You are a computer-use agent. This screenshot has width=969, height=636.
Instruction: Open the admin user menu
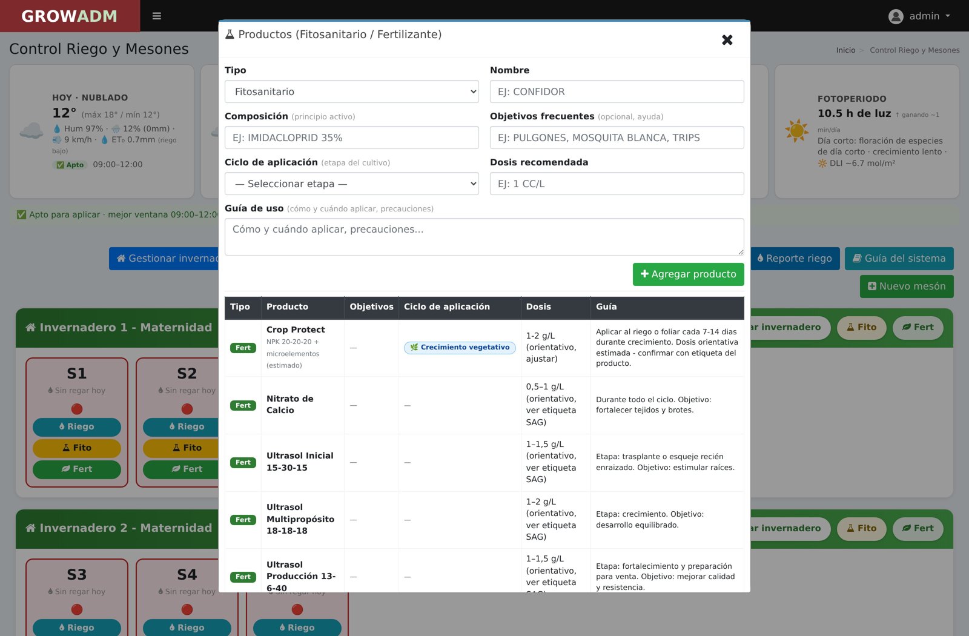coord(919,16)
